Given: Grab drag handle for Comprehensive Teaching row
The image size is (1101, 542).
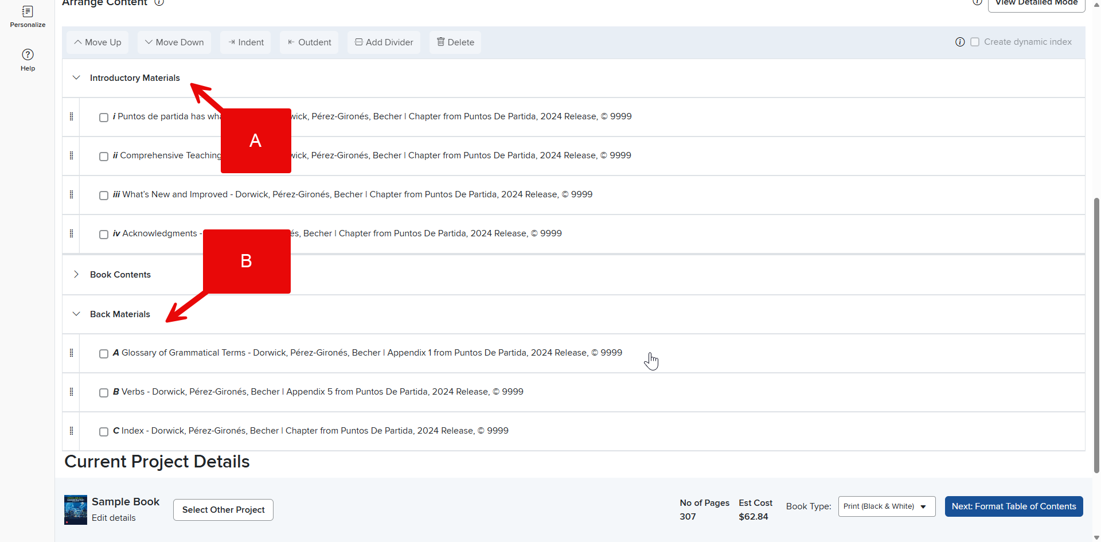Looking at the screenshot, I should click(x=71, y=155).
